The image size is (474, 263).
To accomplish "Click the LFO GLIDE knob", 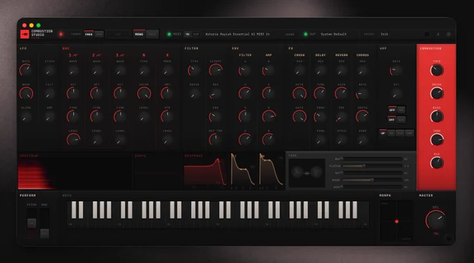I will pyautogui.click(x=26, y=116).
